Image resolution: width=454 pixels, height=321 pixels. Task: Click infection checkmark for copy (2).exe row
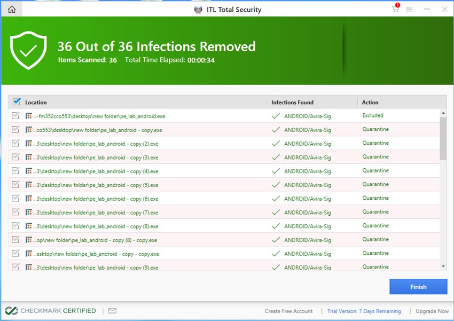(x=276, y=144)
